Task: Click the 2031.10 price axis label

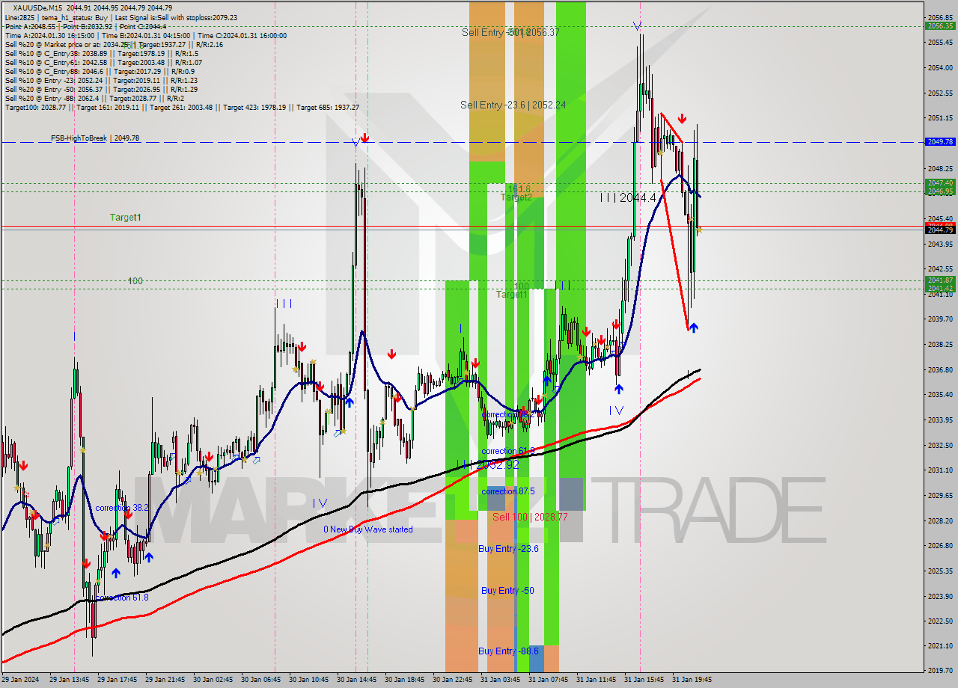Action: 940,470
